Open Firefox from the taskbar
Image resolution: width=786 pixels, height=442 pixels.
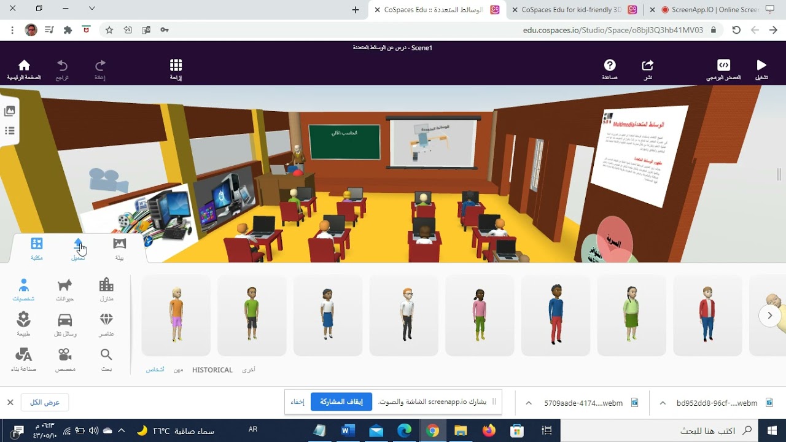[489, 430]
